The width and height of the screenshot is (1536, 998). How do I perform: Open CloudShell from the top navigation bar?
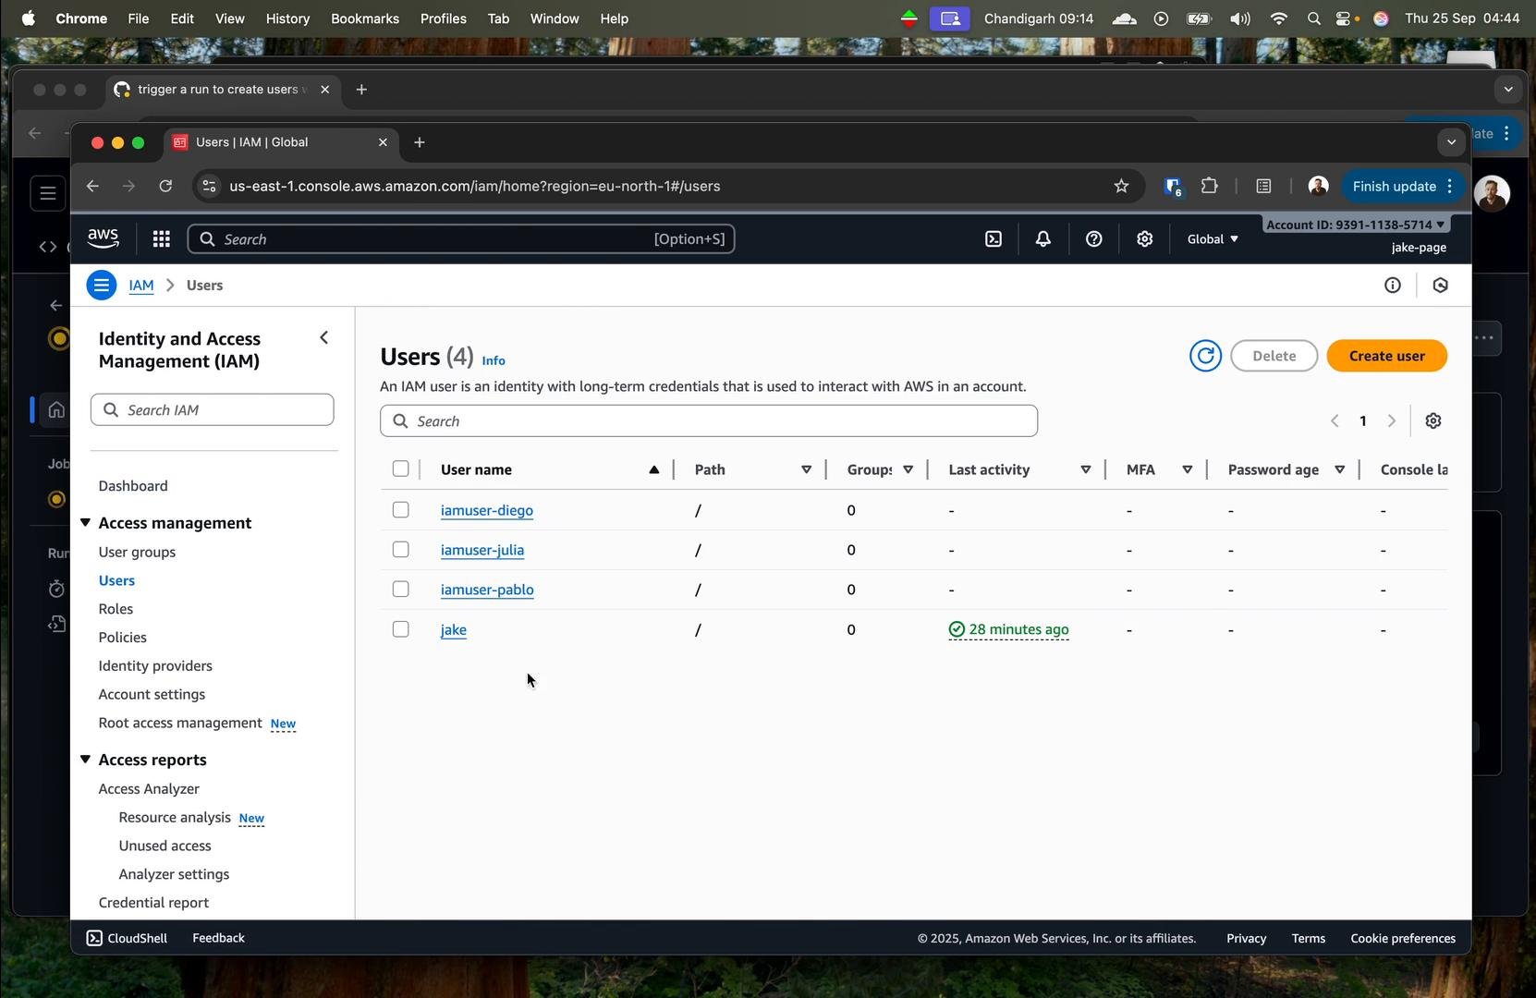(x=994, y=239)
